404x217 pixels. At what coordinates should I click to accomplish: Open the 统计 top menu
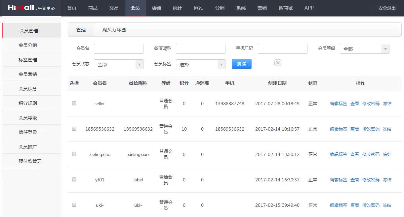tap(178, 8)
